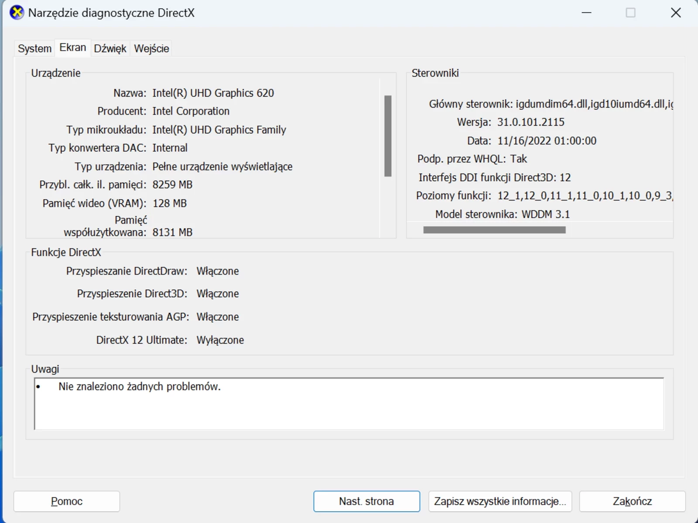
Task: Click the WHQL value Tak
Action: (518, 159)
